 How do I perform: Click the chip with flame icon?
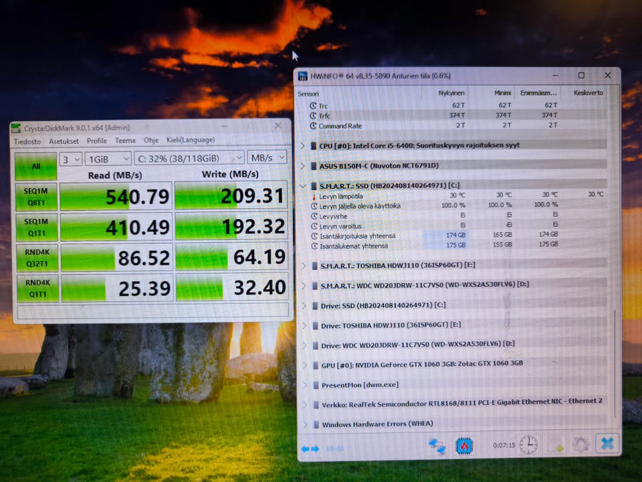(464, 446)
